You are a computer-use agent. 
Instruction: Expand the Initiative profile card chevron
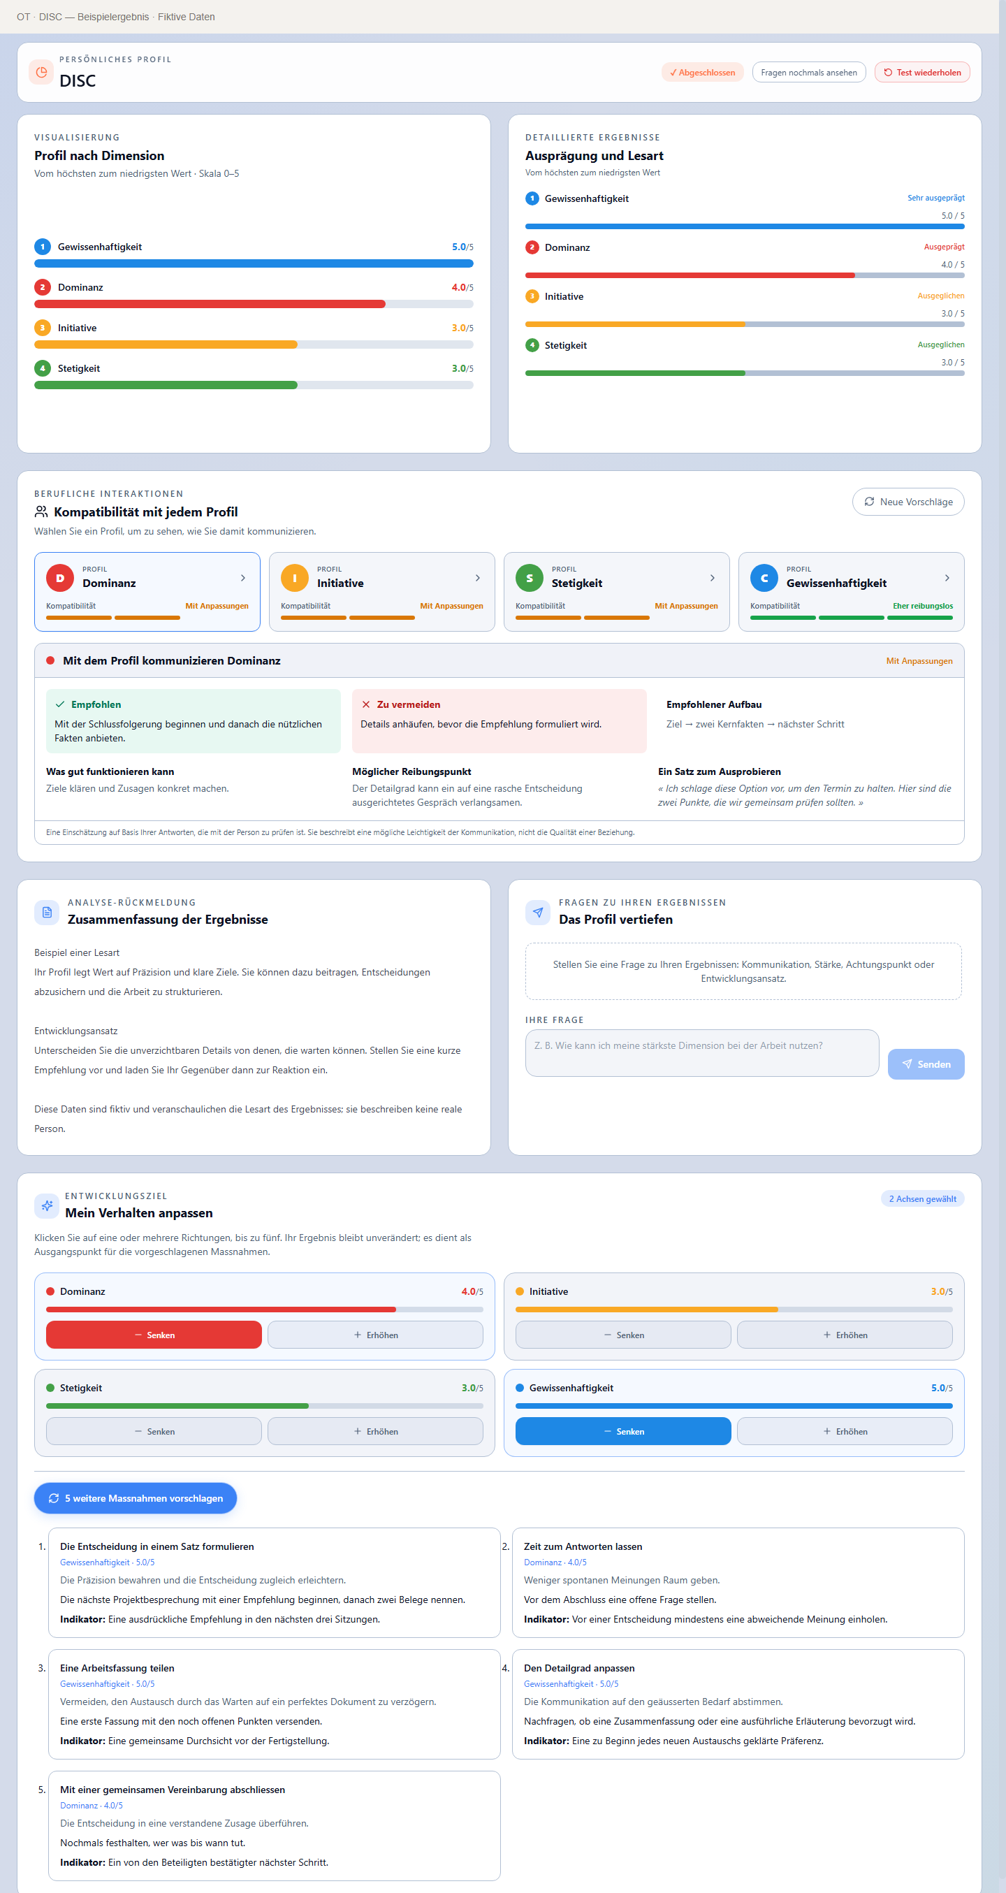click(478, 578)
